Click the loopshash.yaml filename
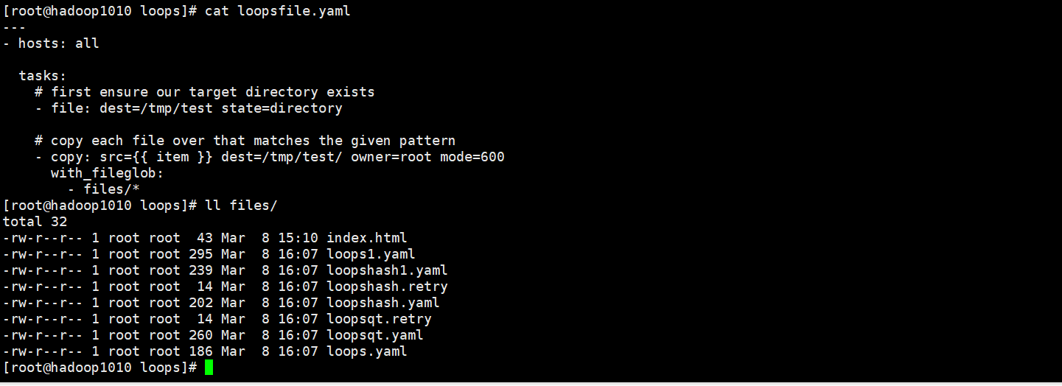Screen dimensions: 1062x386 [382, 303]
